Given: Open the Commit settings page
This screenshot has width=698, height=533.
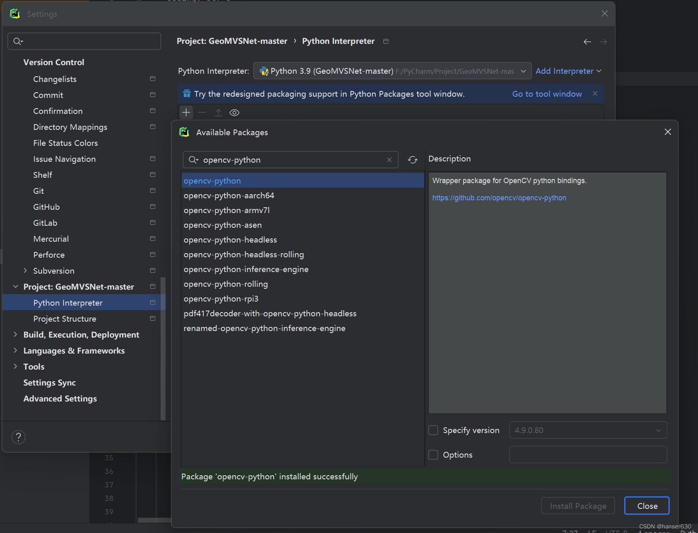Looking at the screenshot, I should click(x=48, y=95).
